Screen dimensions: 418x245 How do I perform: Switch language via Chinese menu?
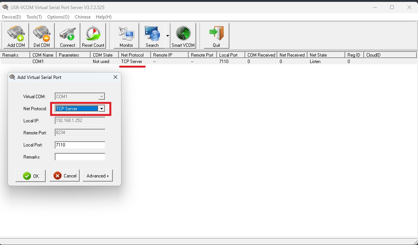tap(83, 17)
